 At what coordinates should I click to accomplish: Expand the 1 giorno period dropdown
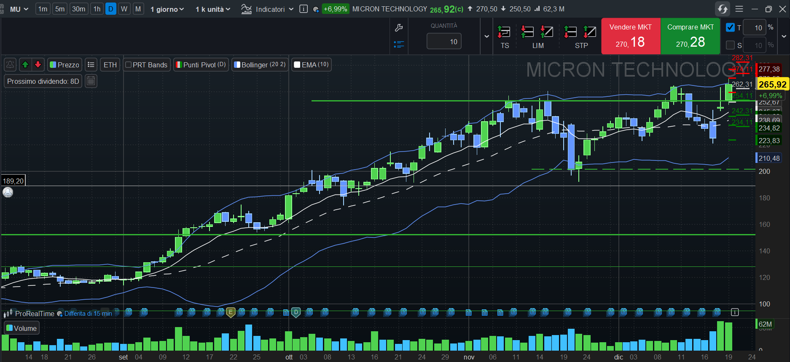[x=167, y=9]
